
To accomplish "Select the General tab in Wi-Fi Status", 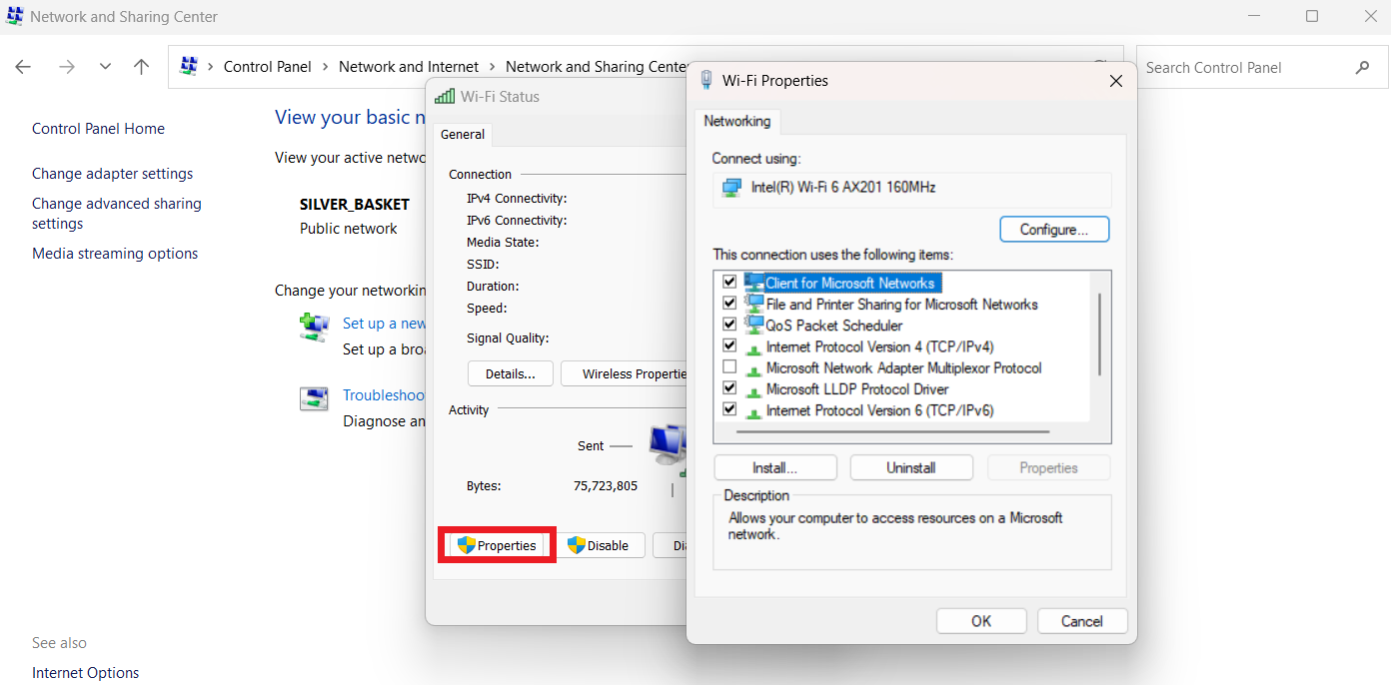I will (463, 134).
